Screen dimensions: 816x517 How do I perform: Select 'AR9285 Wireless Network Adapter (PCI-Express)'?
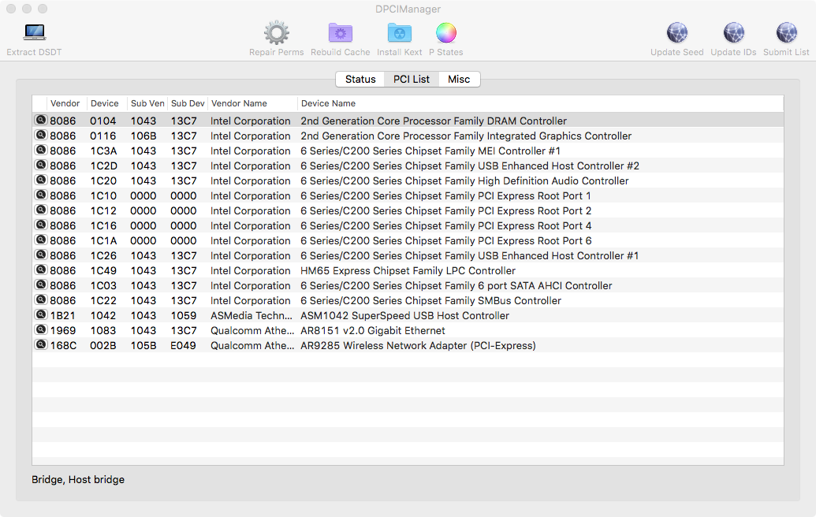point(418,346)
